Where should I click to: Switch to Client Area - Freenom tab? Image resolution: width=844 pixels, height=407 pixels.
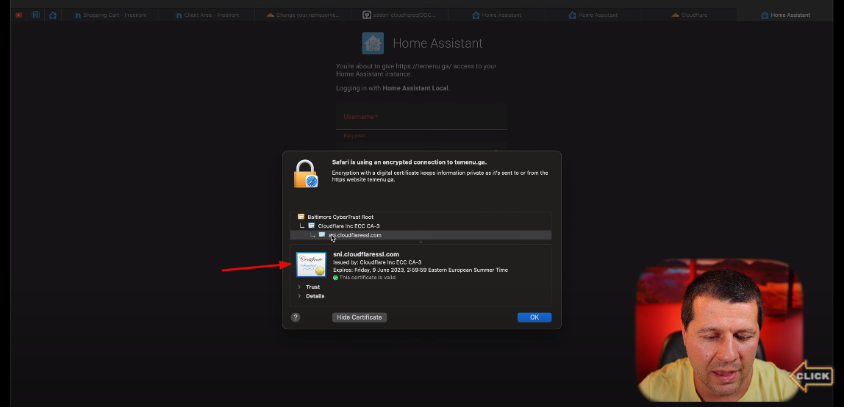pyautogui.click(x=207, y=15)
